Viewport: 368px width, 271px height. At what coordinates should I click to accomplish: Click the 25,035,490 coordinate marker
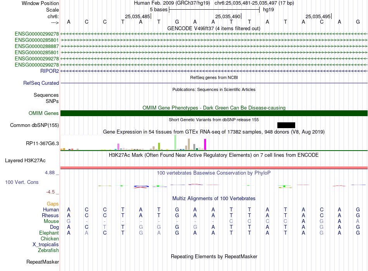pos(228,16)
